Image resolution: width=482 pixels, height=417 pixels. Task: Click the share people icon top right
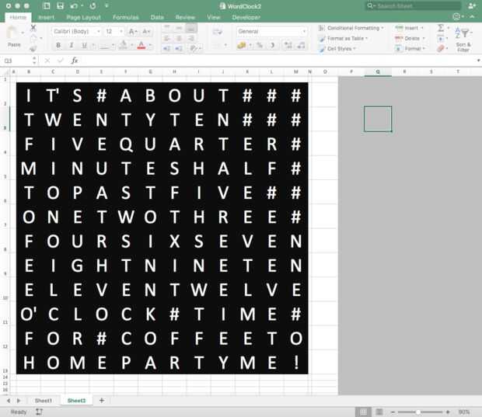(x=472, y=5)
